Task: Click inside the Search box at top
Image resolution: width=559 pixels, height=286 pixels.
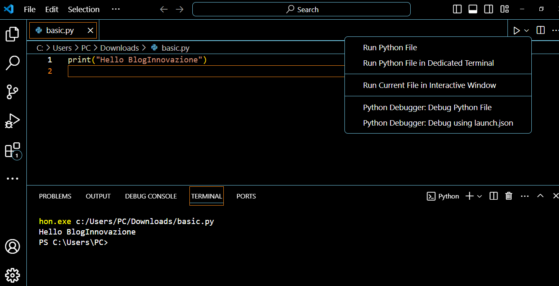Action: click(x=301, y=9)
